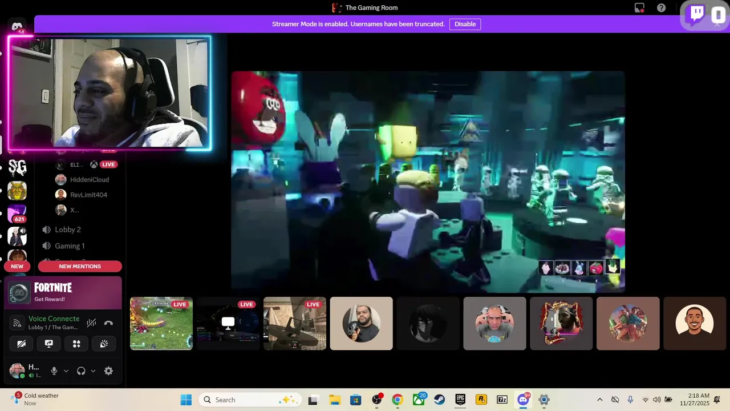Open the inbox icon in title bar

coord(640,8)
